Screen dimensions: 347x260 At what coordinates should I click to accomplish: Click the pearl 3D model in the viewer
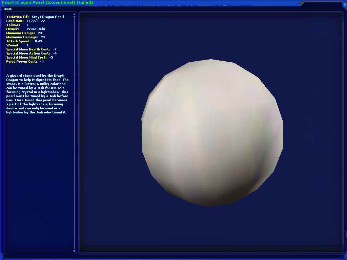tap(212, 133)
